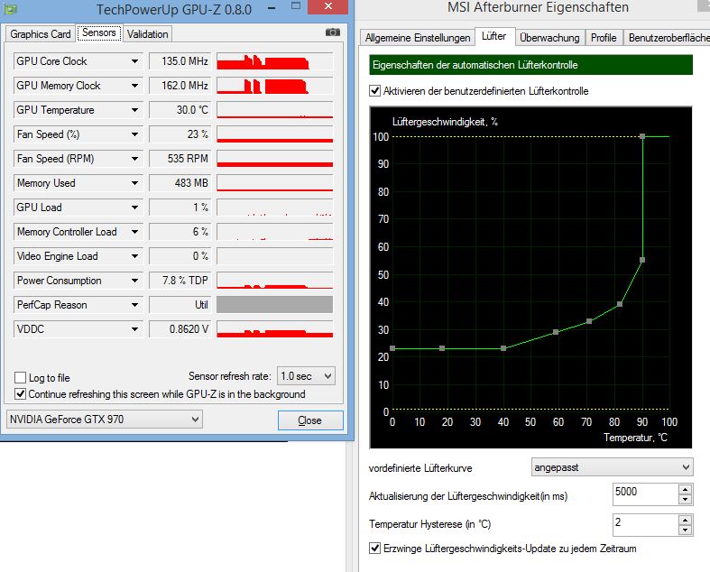Open the Memory Used sensor dropdown

134,183
